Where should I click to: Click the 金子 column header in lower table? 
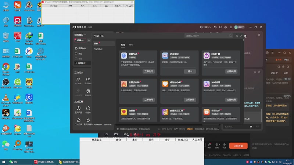[x=167, y=140]
